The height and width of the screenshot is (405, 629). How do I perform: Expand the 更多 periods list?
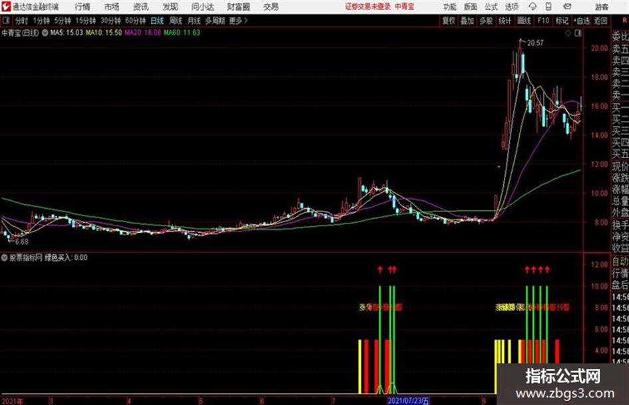238,21
